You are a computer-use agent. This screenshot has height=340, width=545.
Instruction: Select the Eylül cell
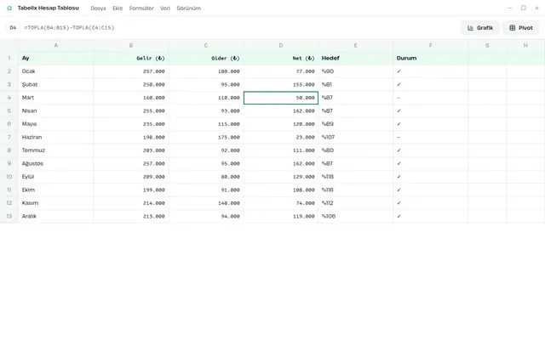pyautogui.click(x=56, y=177)
